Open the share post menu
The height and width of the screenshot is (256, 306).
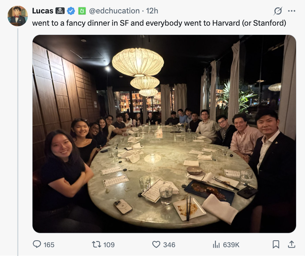[291, 244]
